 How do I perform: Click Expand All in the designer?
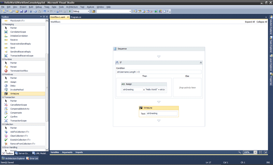click(250, 22)
